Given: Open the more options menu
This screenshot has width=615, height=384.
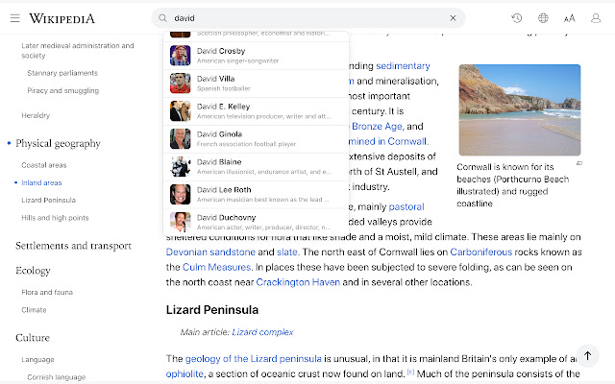Looking at the screenshot, I should (596, 18).
